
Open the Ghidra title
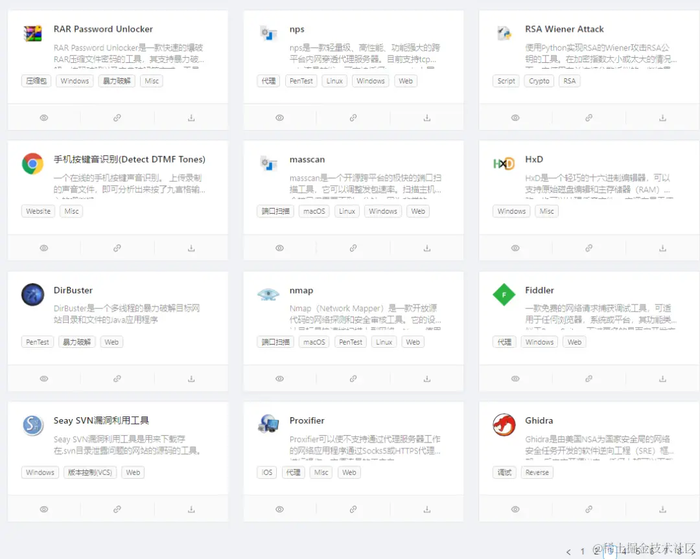click(539, 420)
